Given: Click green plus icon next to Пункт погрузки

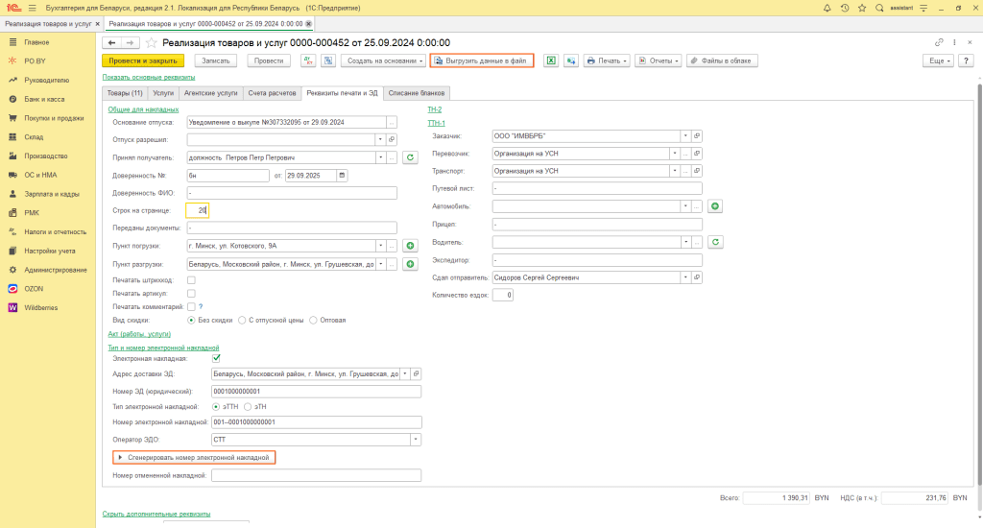Looking at the screenshot, I should point(410,247).
